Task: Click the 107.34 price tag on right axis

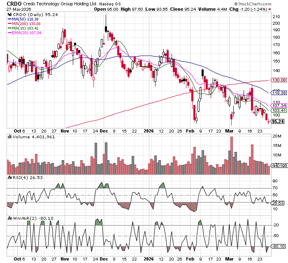Action: click(x=279, y=105)
